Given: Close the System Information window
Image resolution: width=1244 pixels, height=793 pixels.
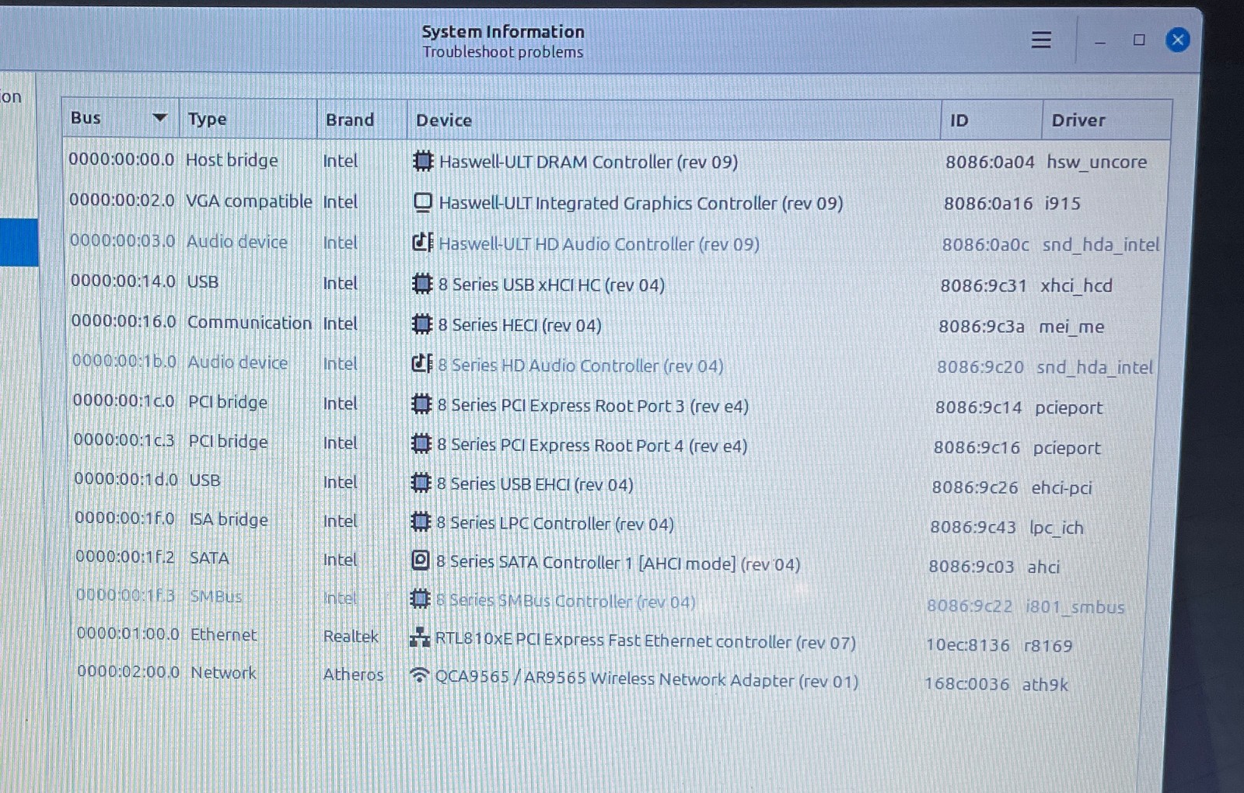Looking at the screenshot, I should point(1177,40).
